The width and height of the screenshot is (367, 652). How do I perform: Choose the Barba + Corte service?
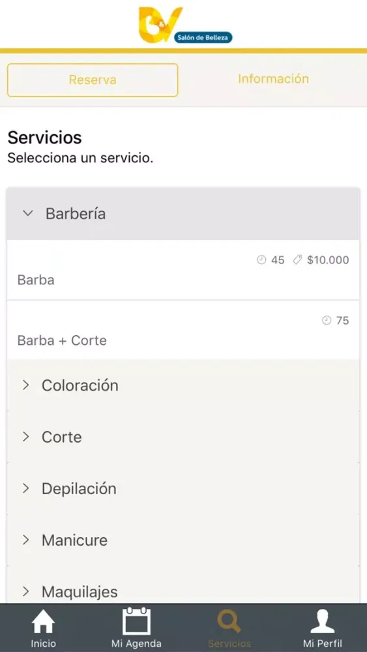183,330
